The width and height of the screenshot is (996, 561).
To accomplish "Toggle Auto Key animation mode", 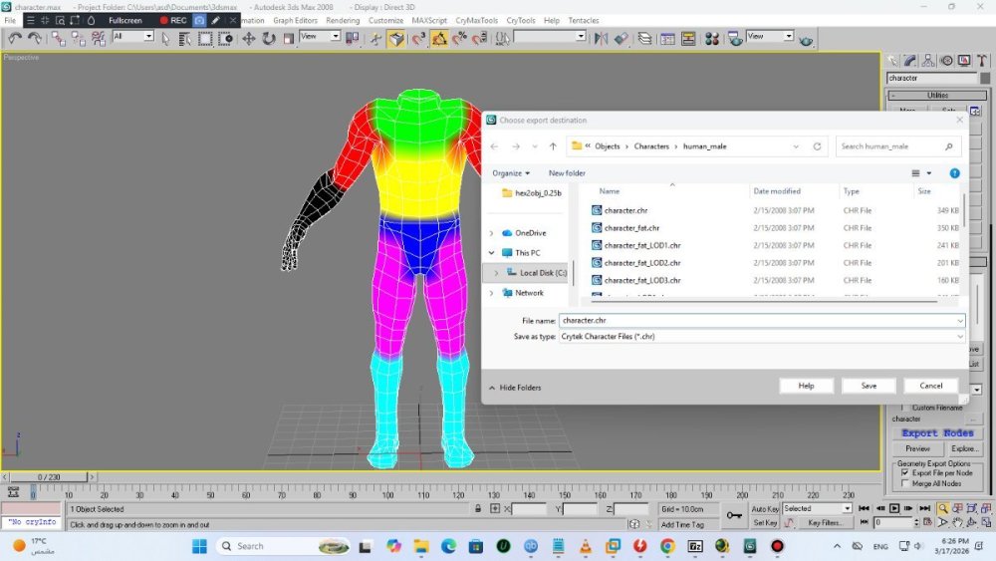I will [x=765, y=509].
